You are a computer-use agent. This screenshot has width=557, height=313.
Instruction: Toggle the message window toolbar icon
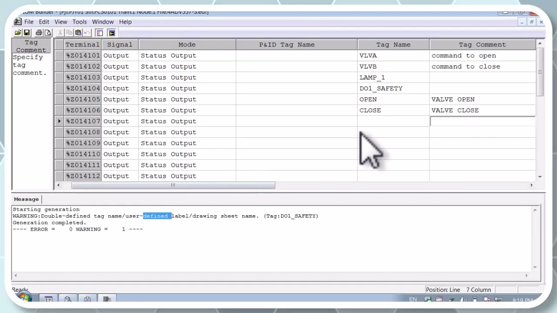tap(111, 33)
